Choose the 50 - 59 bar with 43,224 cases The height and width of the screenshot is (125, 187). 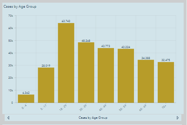(x=126, y=76)
